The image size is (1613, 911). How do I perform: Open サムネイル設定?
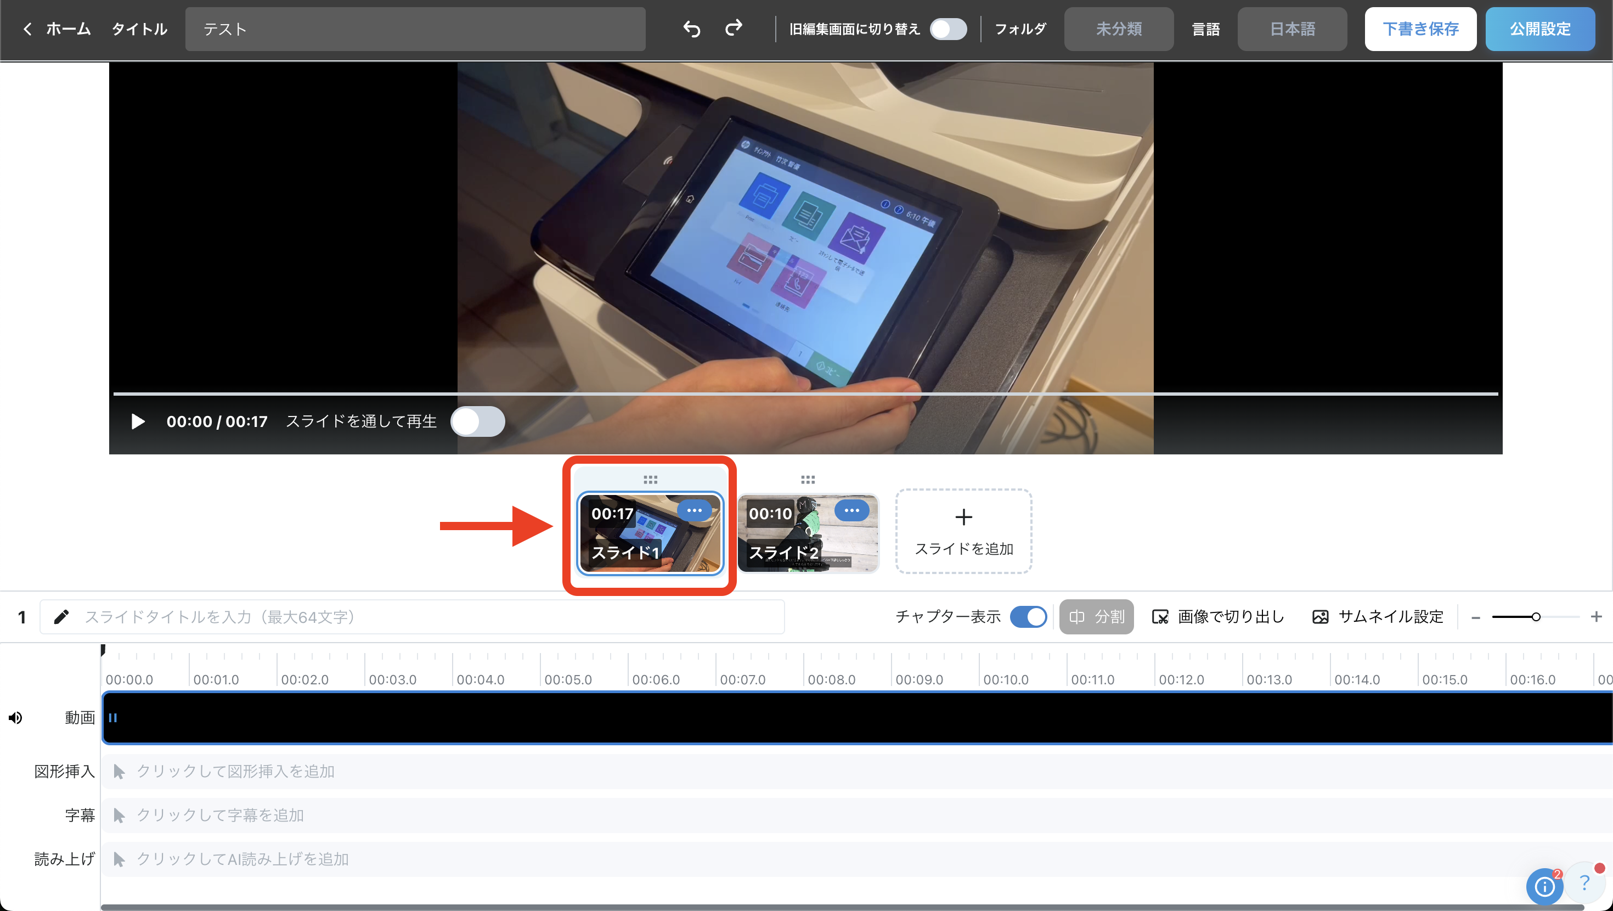[1378, 617]
